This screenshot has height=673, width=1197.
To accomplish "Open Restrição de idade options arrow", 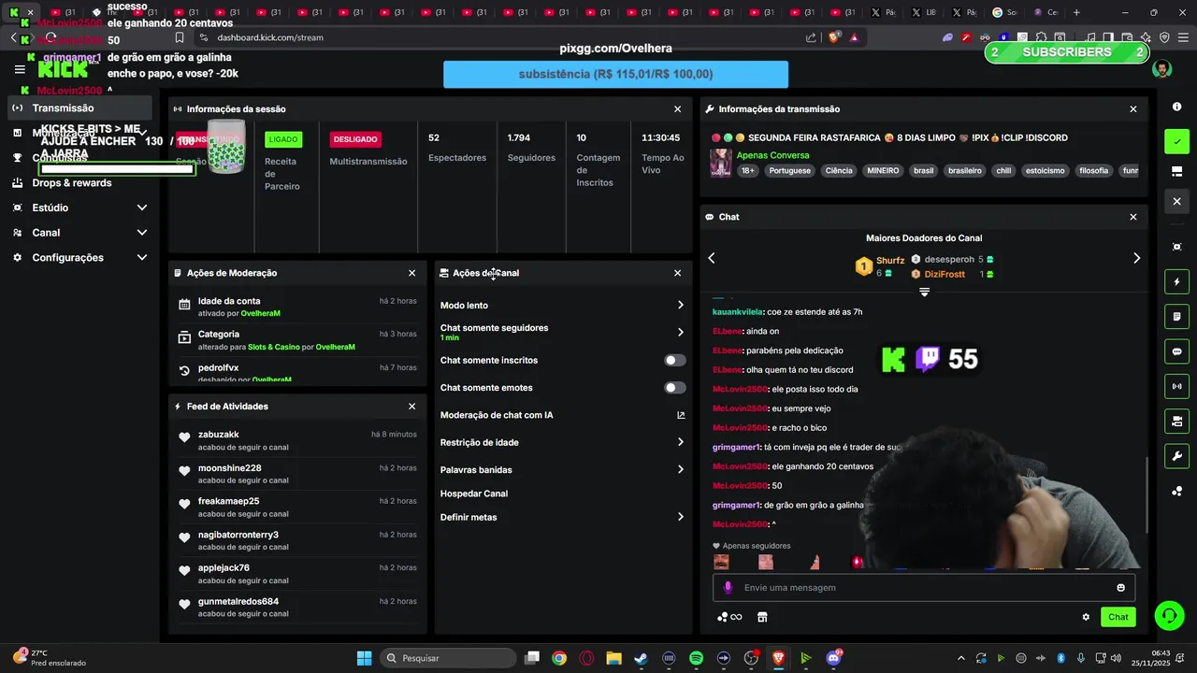I will (681, 442).
